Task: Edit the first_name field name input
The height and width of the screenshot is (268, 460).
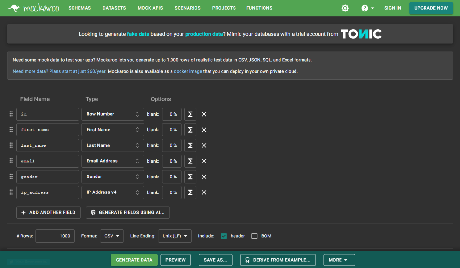Action: pyautogui.click(x=48, y=130)
